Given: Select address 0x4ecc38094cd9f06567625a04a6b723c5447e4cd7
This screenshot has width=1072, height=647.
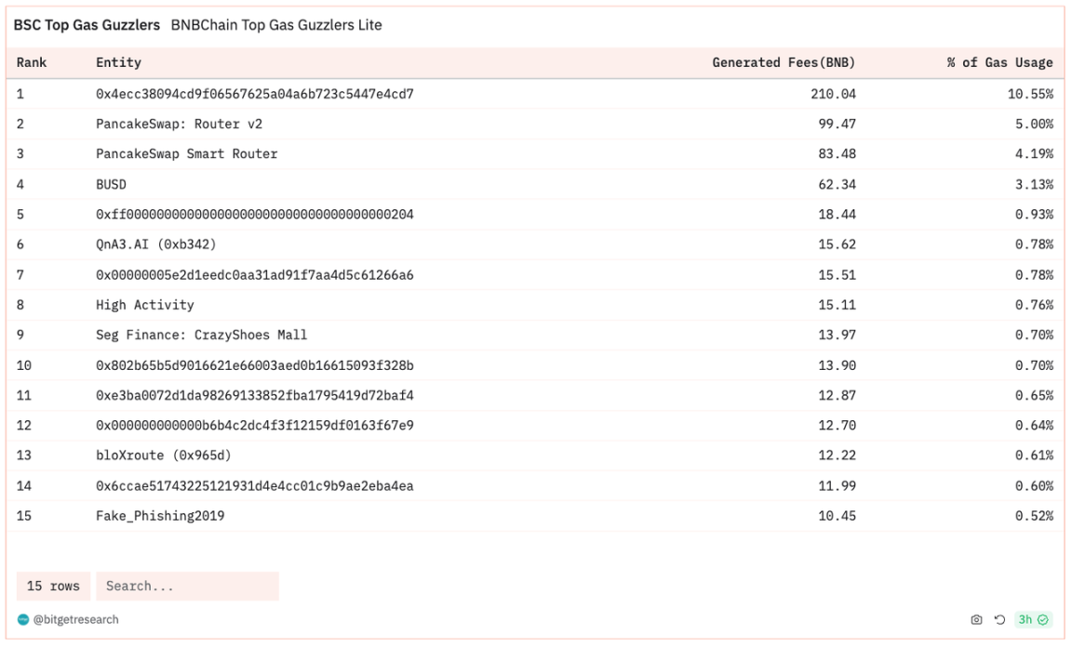Looking at the screenshot, I should [x=254, y=94].
